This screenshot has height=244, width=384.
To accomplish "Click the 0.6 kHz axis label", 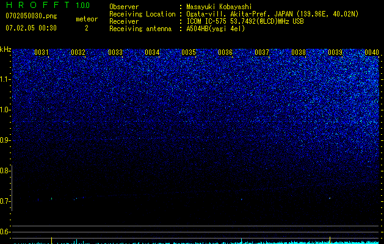I will click(5, 232).
